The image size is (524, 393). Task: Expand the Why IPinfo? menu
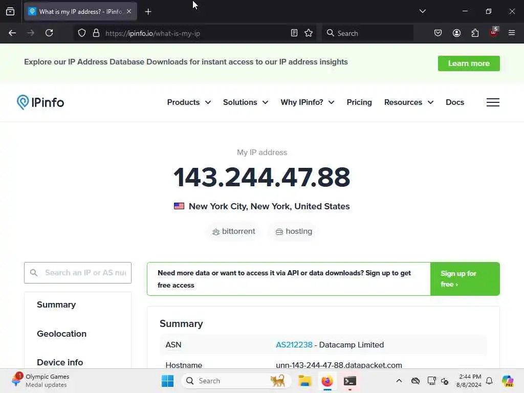point(307,102)
